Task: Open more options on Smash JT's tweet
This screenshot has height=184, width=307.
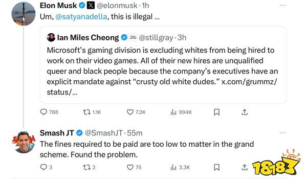Action: click(x=282, y=133)
